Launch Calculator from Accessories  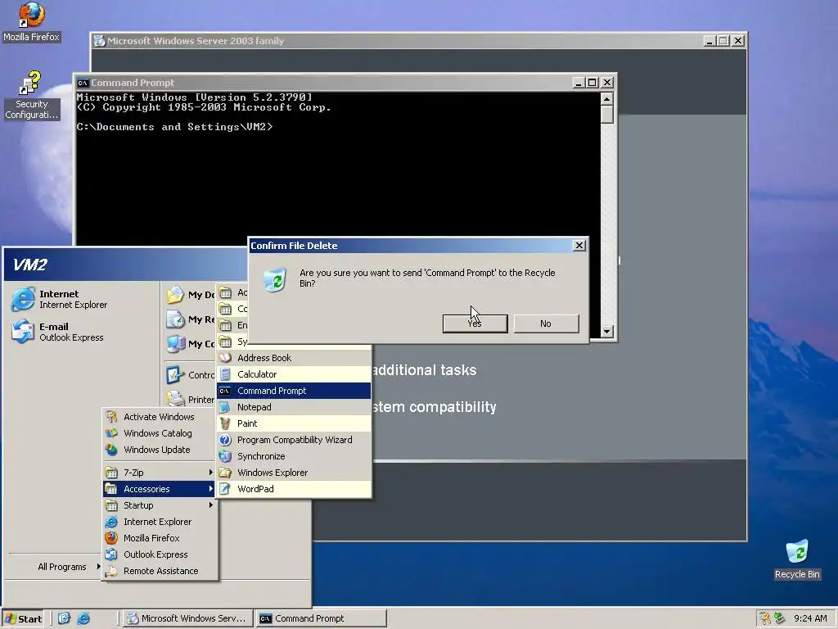(x=294, y=374)
